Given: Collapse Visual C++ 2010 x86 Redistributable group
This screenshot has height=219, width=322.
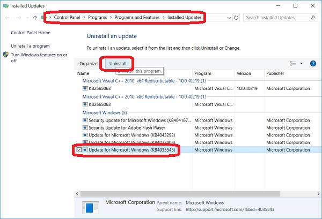Looking at the screenshot, I should 144,97.
